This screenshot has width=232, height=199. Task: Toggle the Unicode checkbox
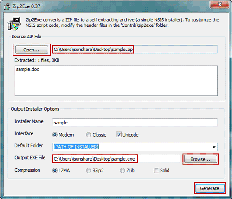point(119,135)
